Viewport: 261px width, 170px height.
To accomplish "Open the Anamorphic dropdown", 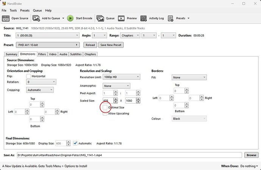I will coord(117,86).
